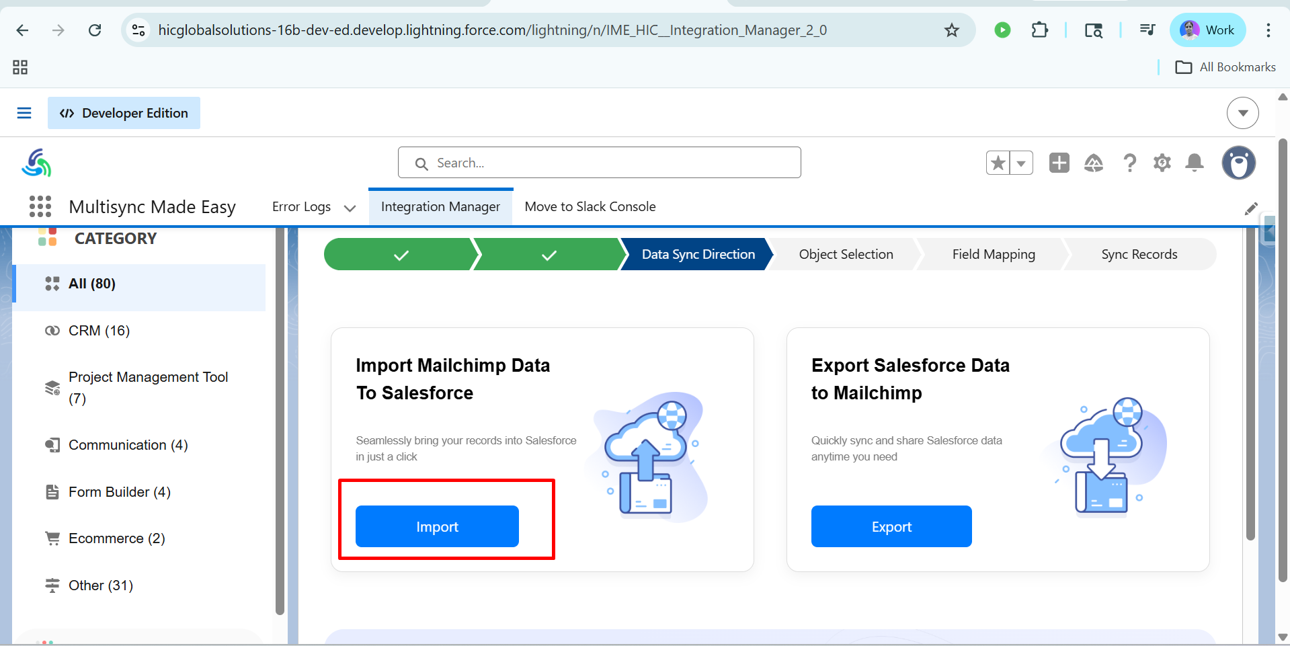Go back to the previous browser page
Viewport: 1290px width, 646px height.
pos(22,30)
